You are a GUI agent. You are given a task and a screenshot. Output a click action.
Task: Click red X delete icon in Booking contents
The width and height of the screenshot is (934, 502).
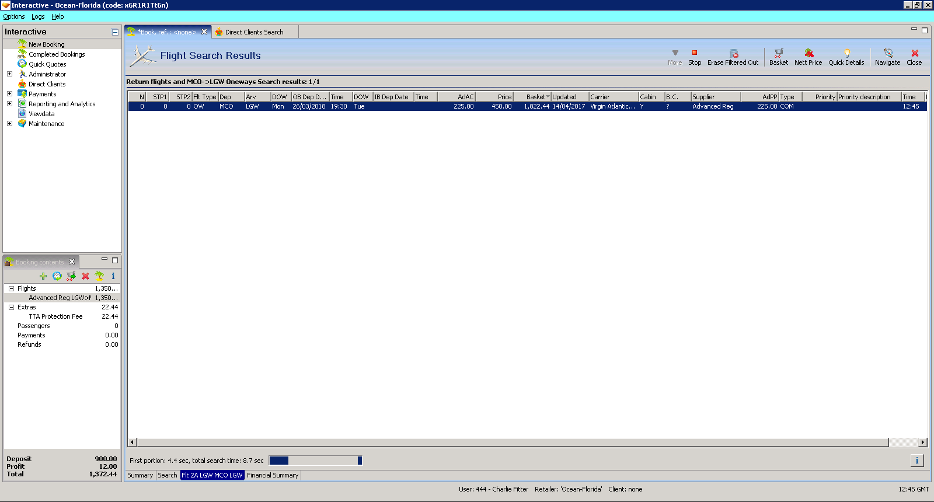[x=85, y=276]
